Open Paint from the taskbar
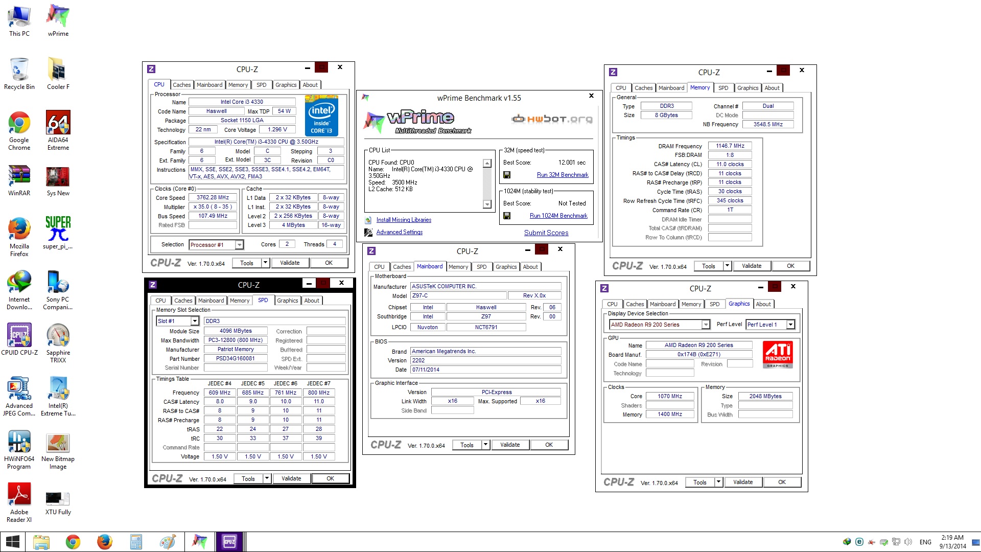Viewport: 981px width, 552px height. 168,542
